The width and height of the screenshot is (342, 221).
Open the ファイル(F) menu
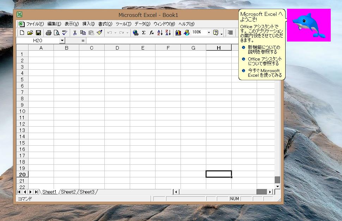click(x=35, y=24)
